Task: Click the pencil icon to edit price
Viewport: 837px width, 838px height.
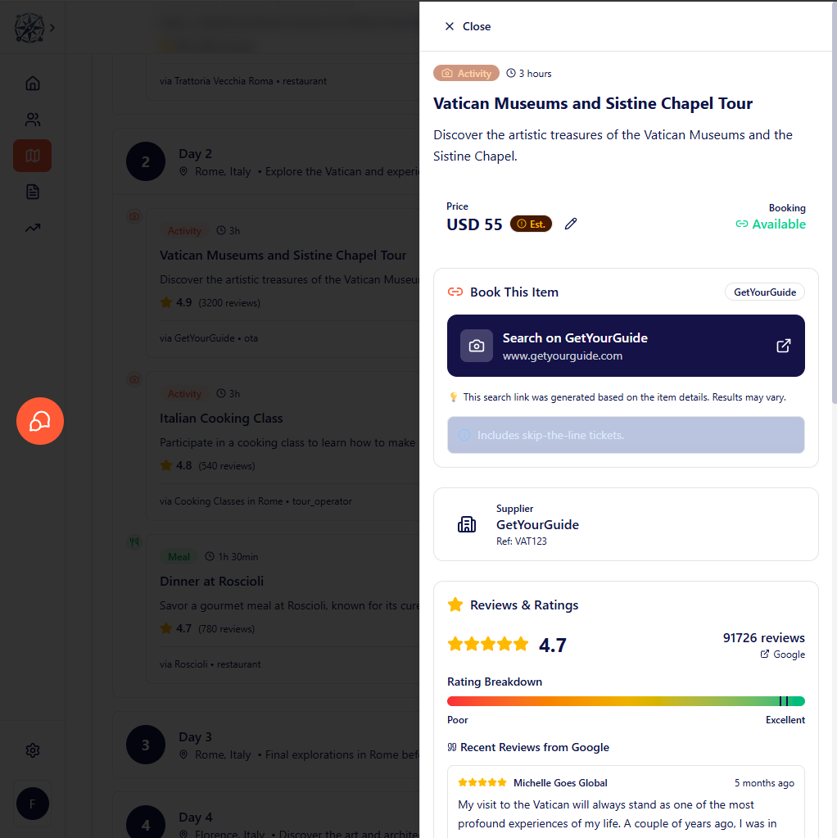Action: 571,223
